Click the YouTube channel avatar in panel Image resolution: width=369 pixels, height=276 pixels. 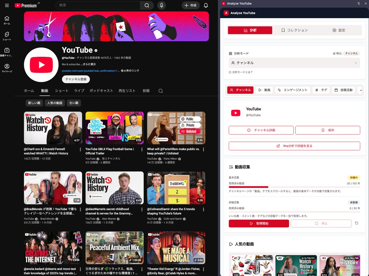tap(236, 113)
